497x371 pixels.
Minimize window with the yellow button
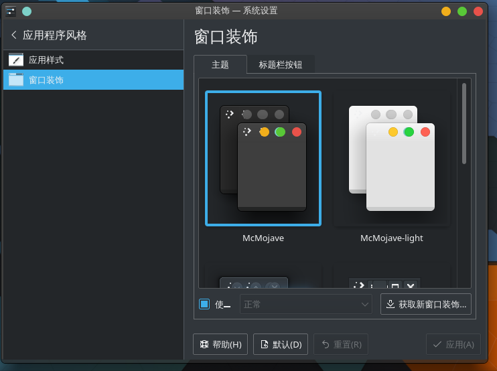pyautogui.click(x=446, y=11)
